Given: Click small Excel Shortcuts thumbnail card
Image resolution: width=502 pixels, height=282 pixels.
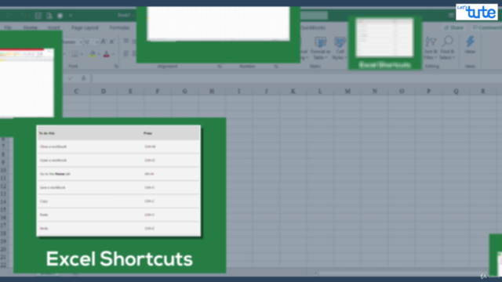Looking at the screenshot, I should pos(385,42).
